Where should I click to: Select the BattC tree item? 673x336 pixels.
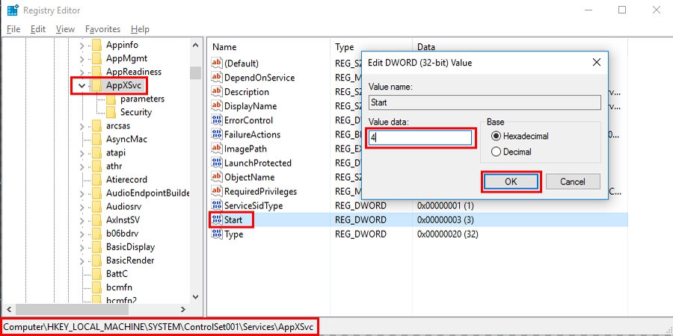pos(117,274)
